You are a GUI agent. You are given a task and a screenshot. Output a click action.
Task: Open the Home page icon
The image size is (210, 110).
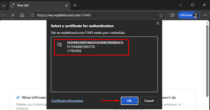22,15
